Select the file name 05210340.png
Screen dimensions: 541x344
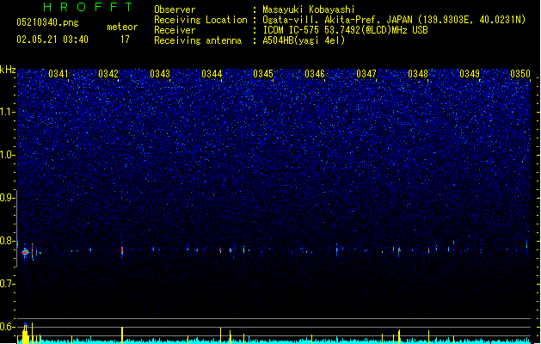tap(47, 22)
